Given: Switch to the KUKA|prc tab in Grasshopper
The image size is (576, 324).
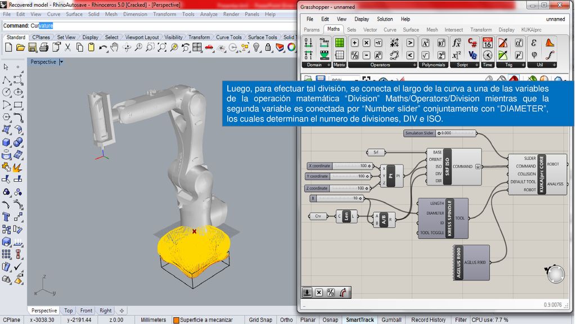Looking at the screenshot, I should point(531,30).
